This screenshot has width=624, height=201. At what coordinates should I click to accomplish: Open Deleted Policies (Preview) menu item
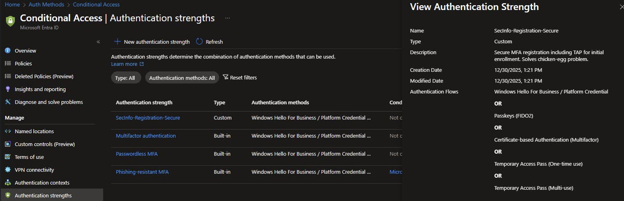click(44, 76)
